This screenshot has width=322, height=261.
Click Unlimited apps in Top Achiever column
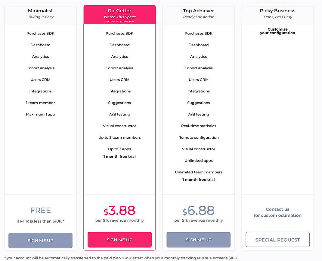[198, 160]
